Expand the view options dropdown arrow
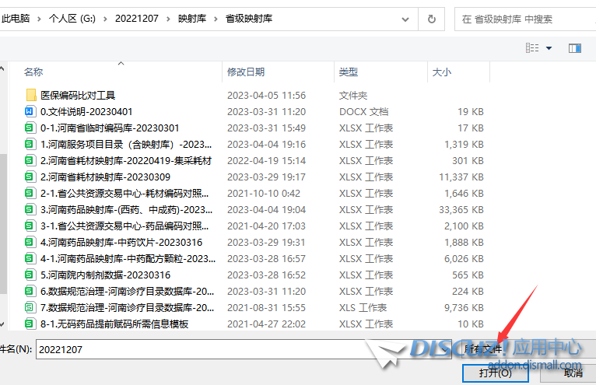Viewport: 596px width, 385px height. pyautogui.click(x=549, y=48)
